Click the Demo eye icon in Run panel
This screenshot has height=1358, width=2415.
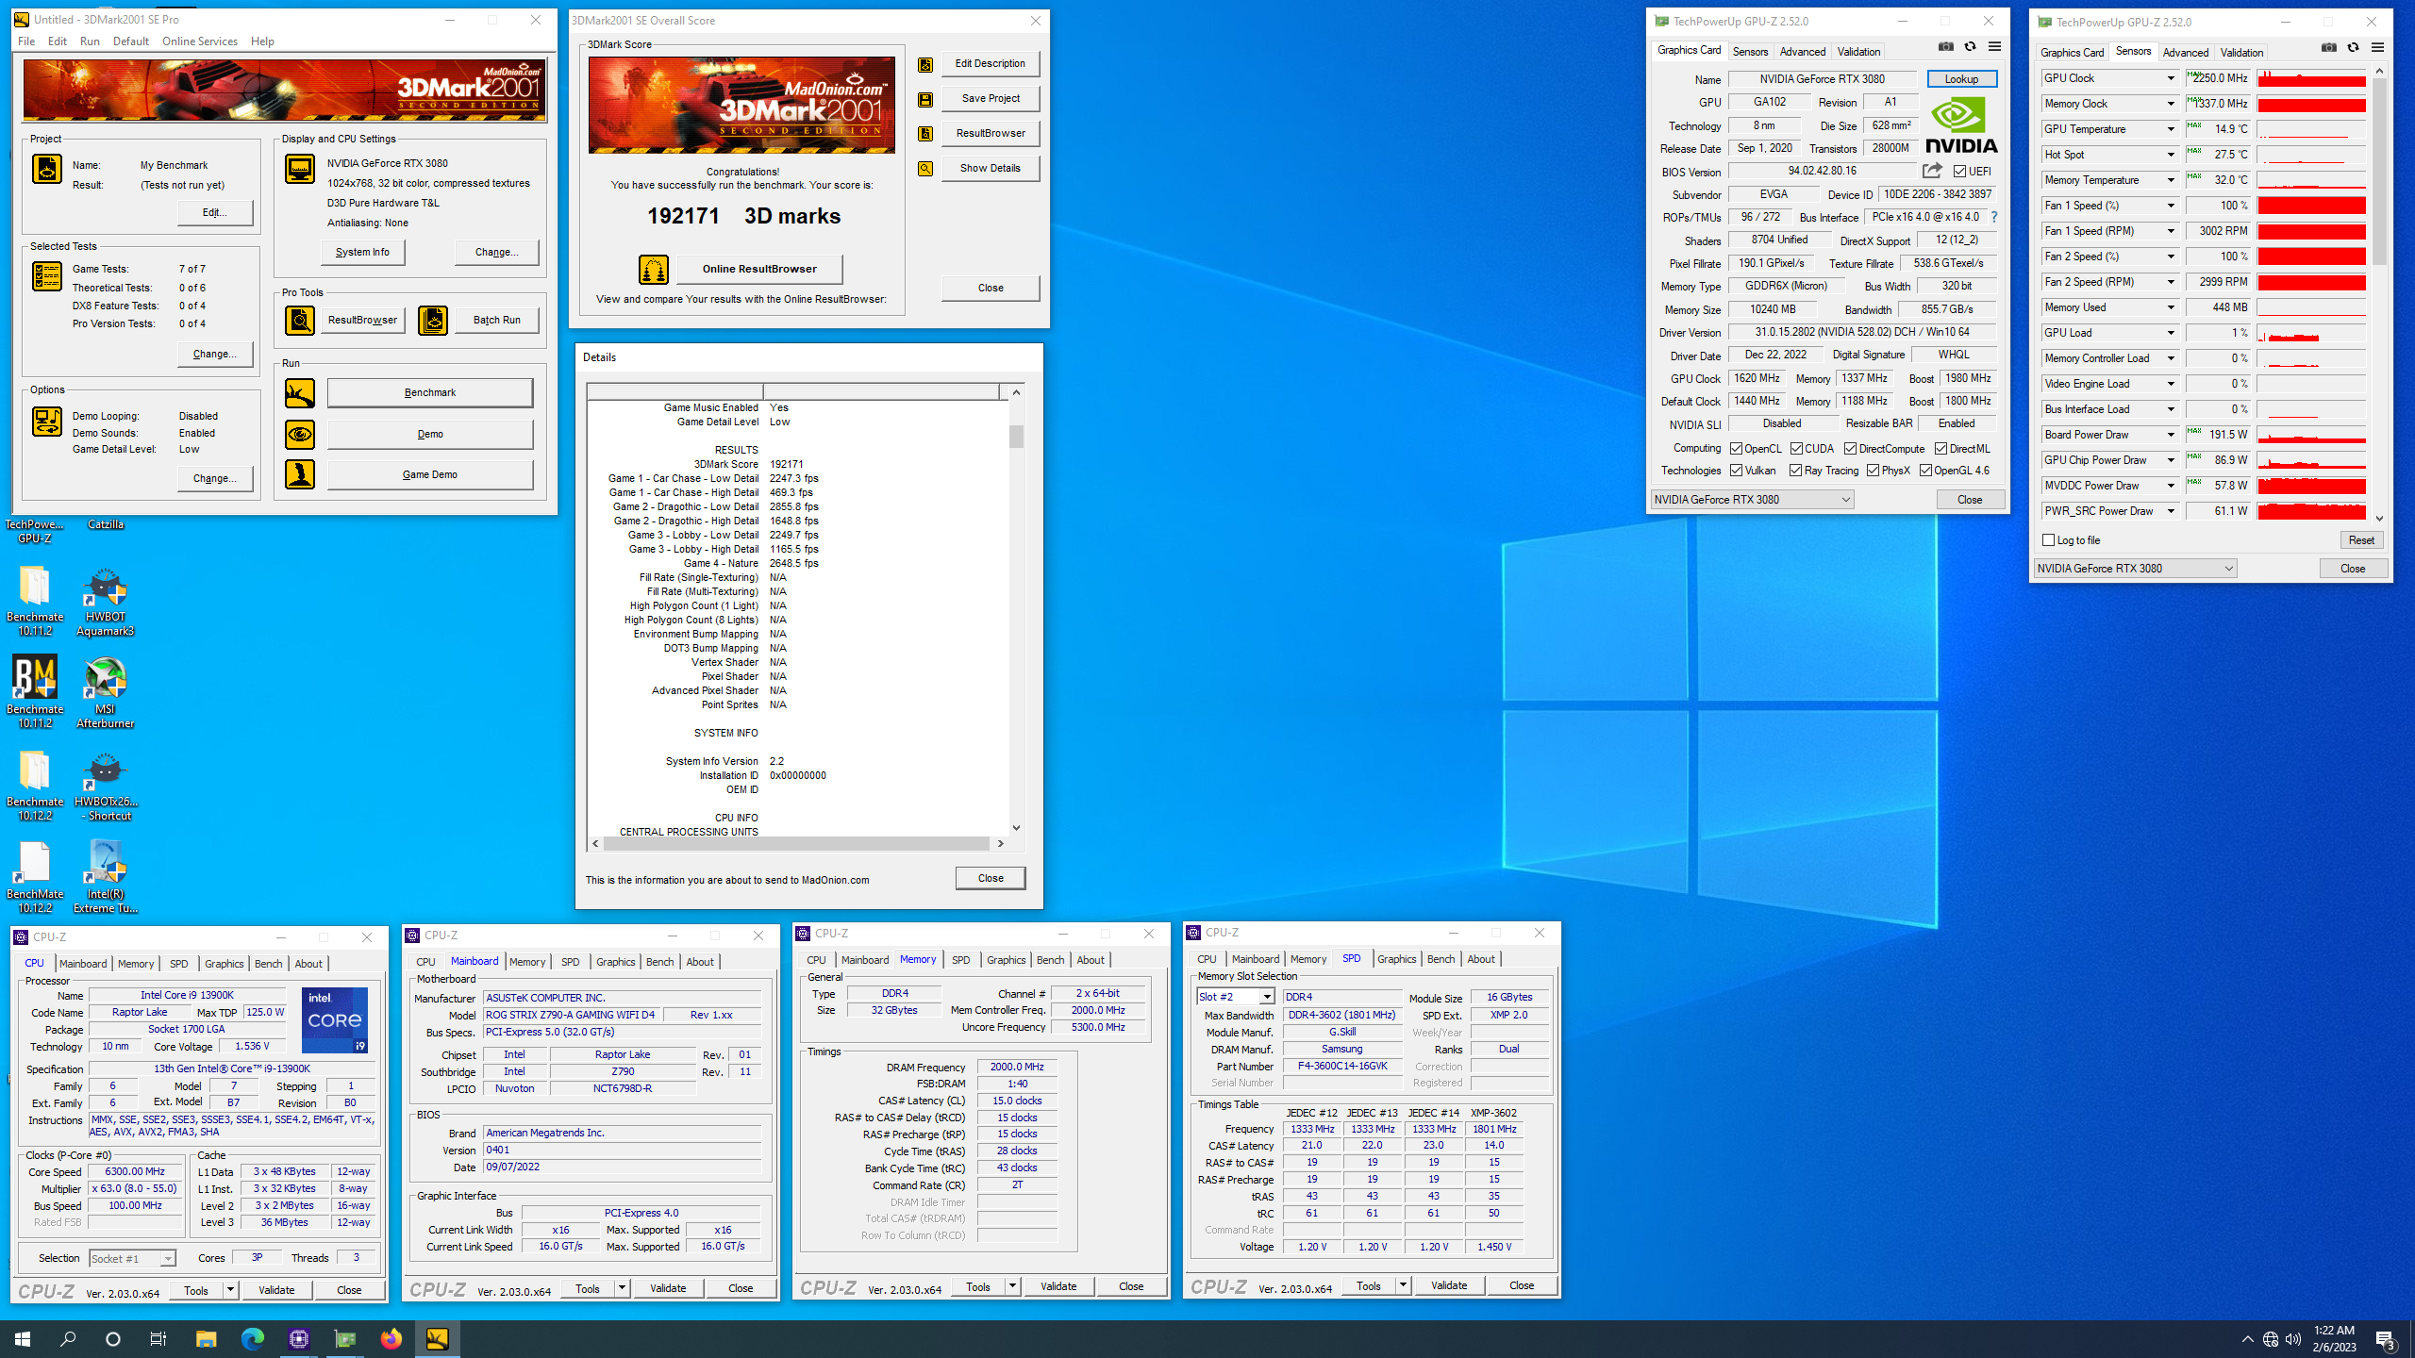(x=300, y=434)
